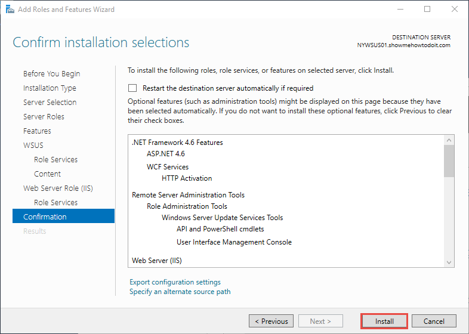Close the wizard window
Screen dimensions: 469x334
454,10
